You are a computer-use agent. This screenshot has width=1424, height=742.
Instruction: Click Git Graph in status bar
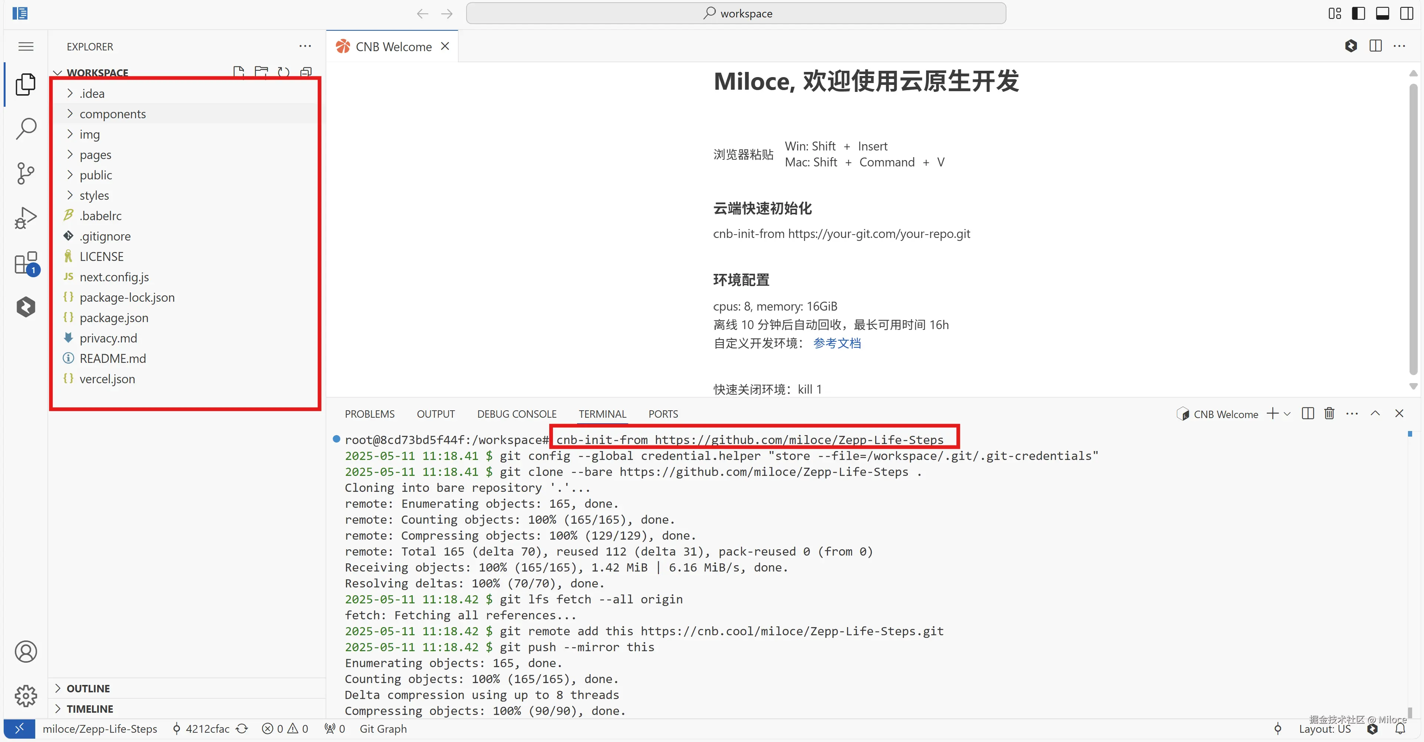click(383, 729)
